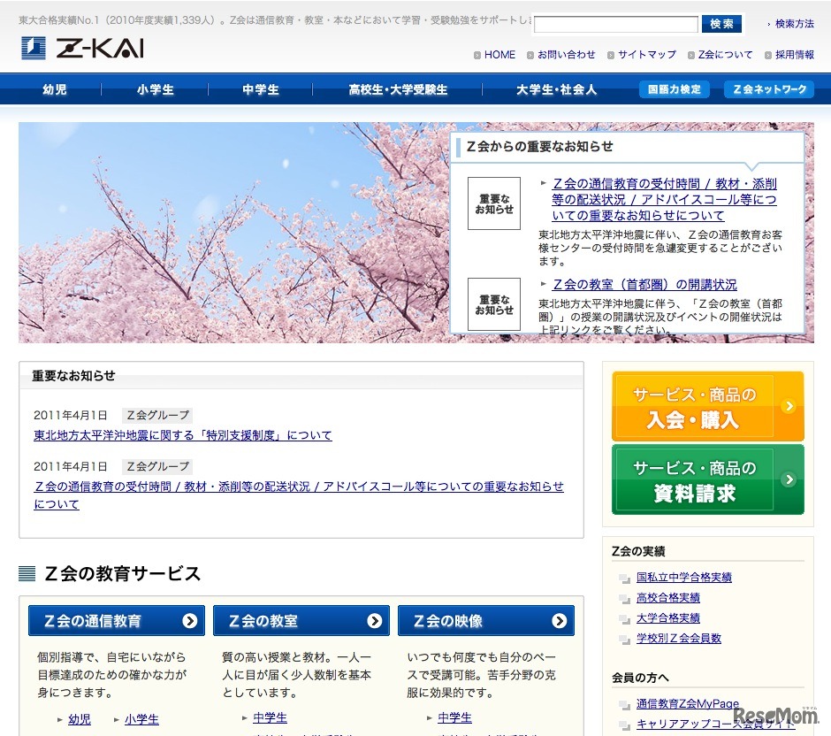Open 学校別Z会会員数 link
831x736 pixels.
click(679, 638)
